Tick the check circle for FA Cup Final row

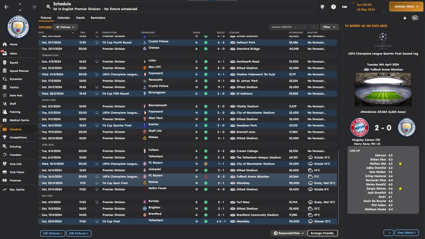click(x=40, y=221)
